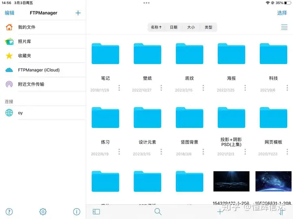
Task: Open more options for 练习 folder
Action: point(119,152)
